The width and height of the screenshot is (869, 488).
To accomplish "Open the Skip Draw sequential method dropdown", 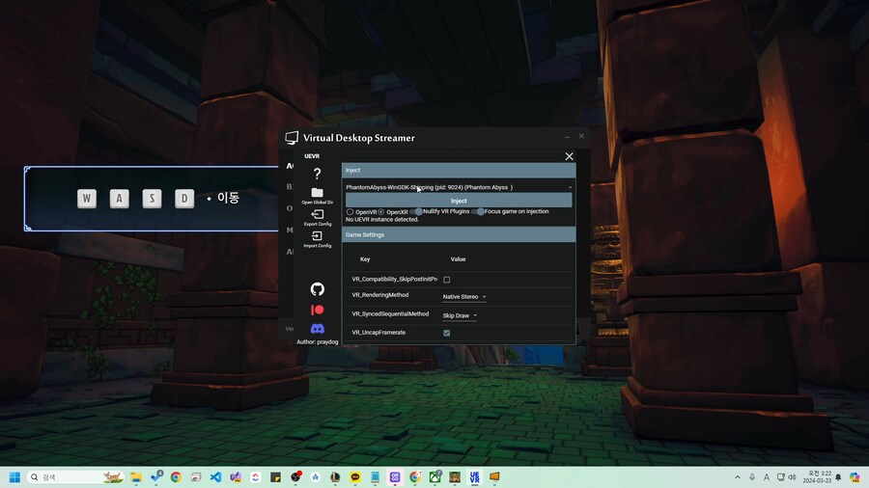I will (460, 315).
